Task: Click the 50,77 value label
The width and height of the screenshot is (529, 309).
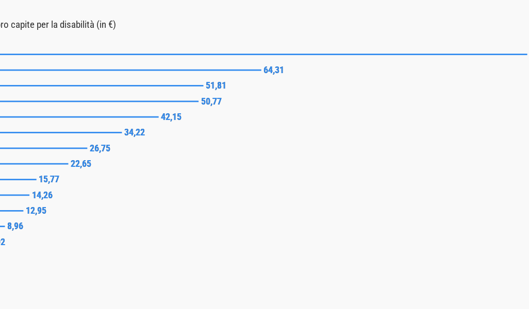Action: (211, 101)
